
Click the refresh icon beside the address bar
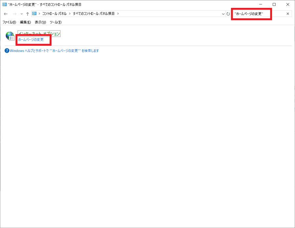click(228, 14)
